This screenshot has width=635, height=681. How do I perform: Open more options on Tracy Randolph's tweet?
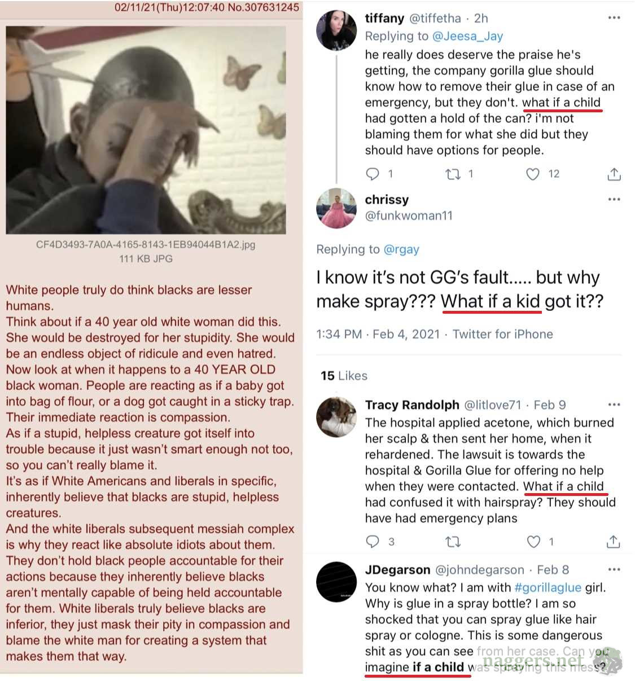tap(614, 405)
